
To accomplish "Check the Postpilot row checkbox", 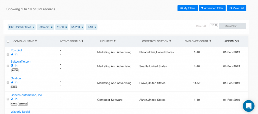I will (8, 54).
